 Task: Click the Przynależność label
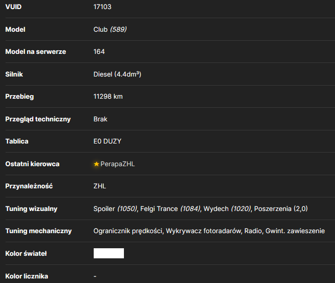29,186
